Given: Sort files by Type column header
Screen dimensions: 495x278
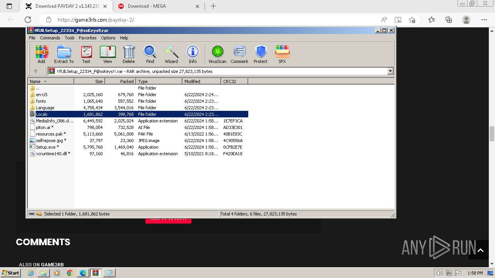Looking at the screenshot, I should click(159, 81).
